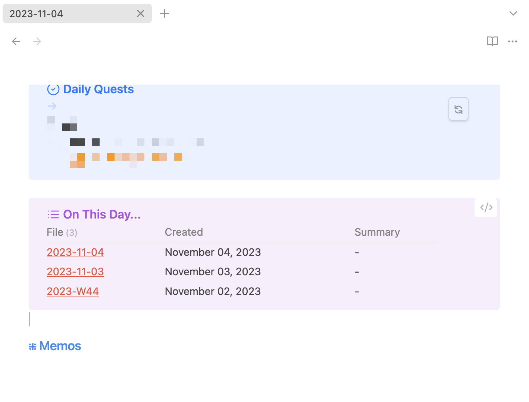The height and width of the screenshot is (402, 529).
Task: Click the File column header
Action: (x=54, y=232)
